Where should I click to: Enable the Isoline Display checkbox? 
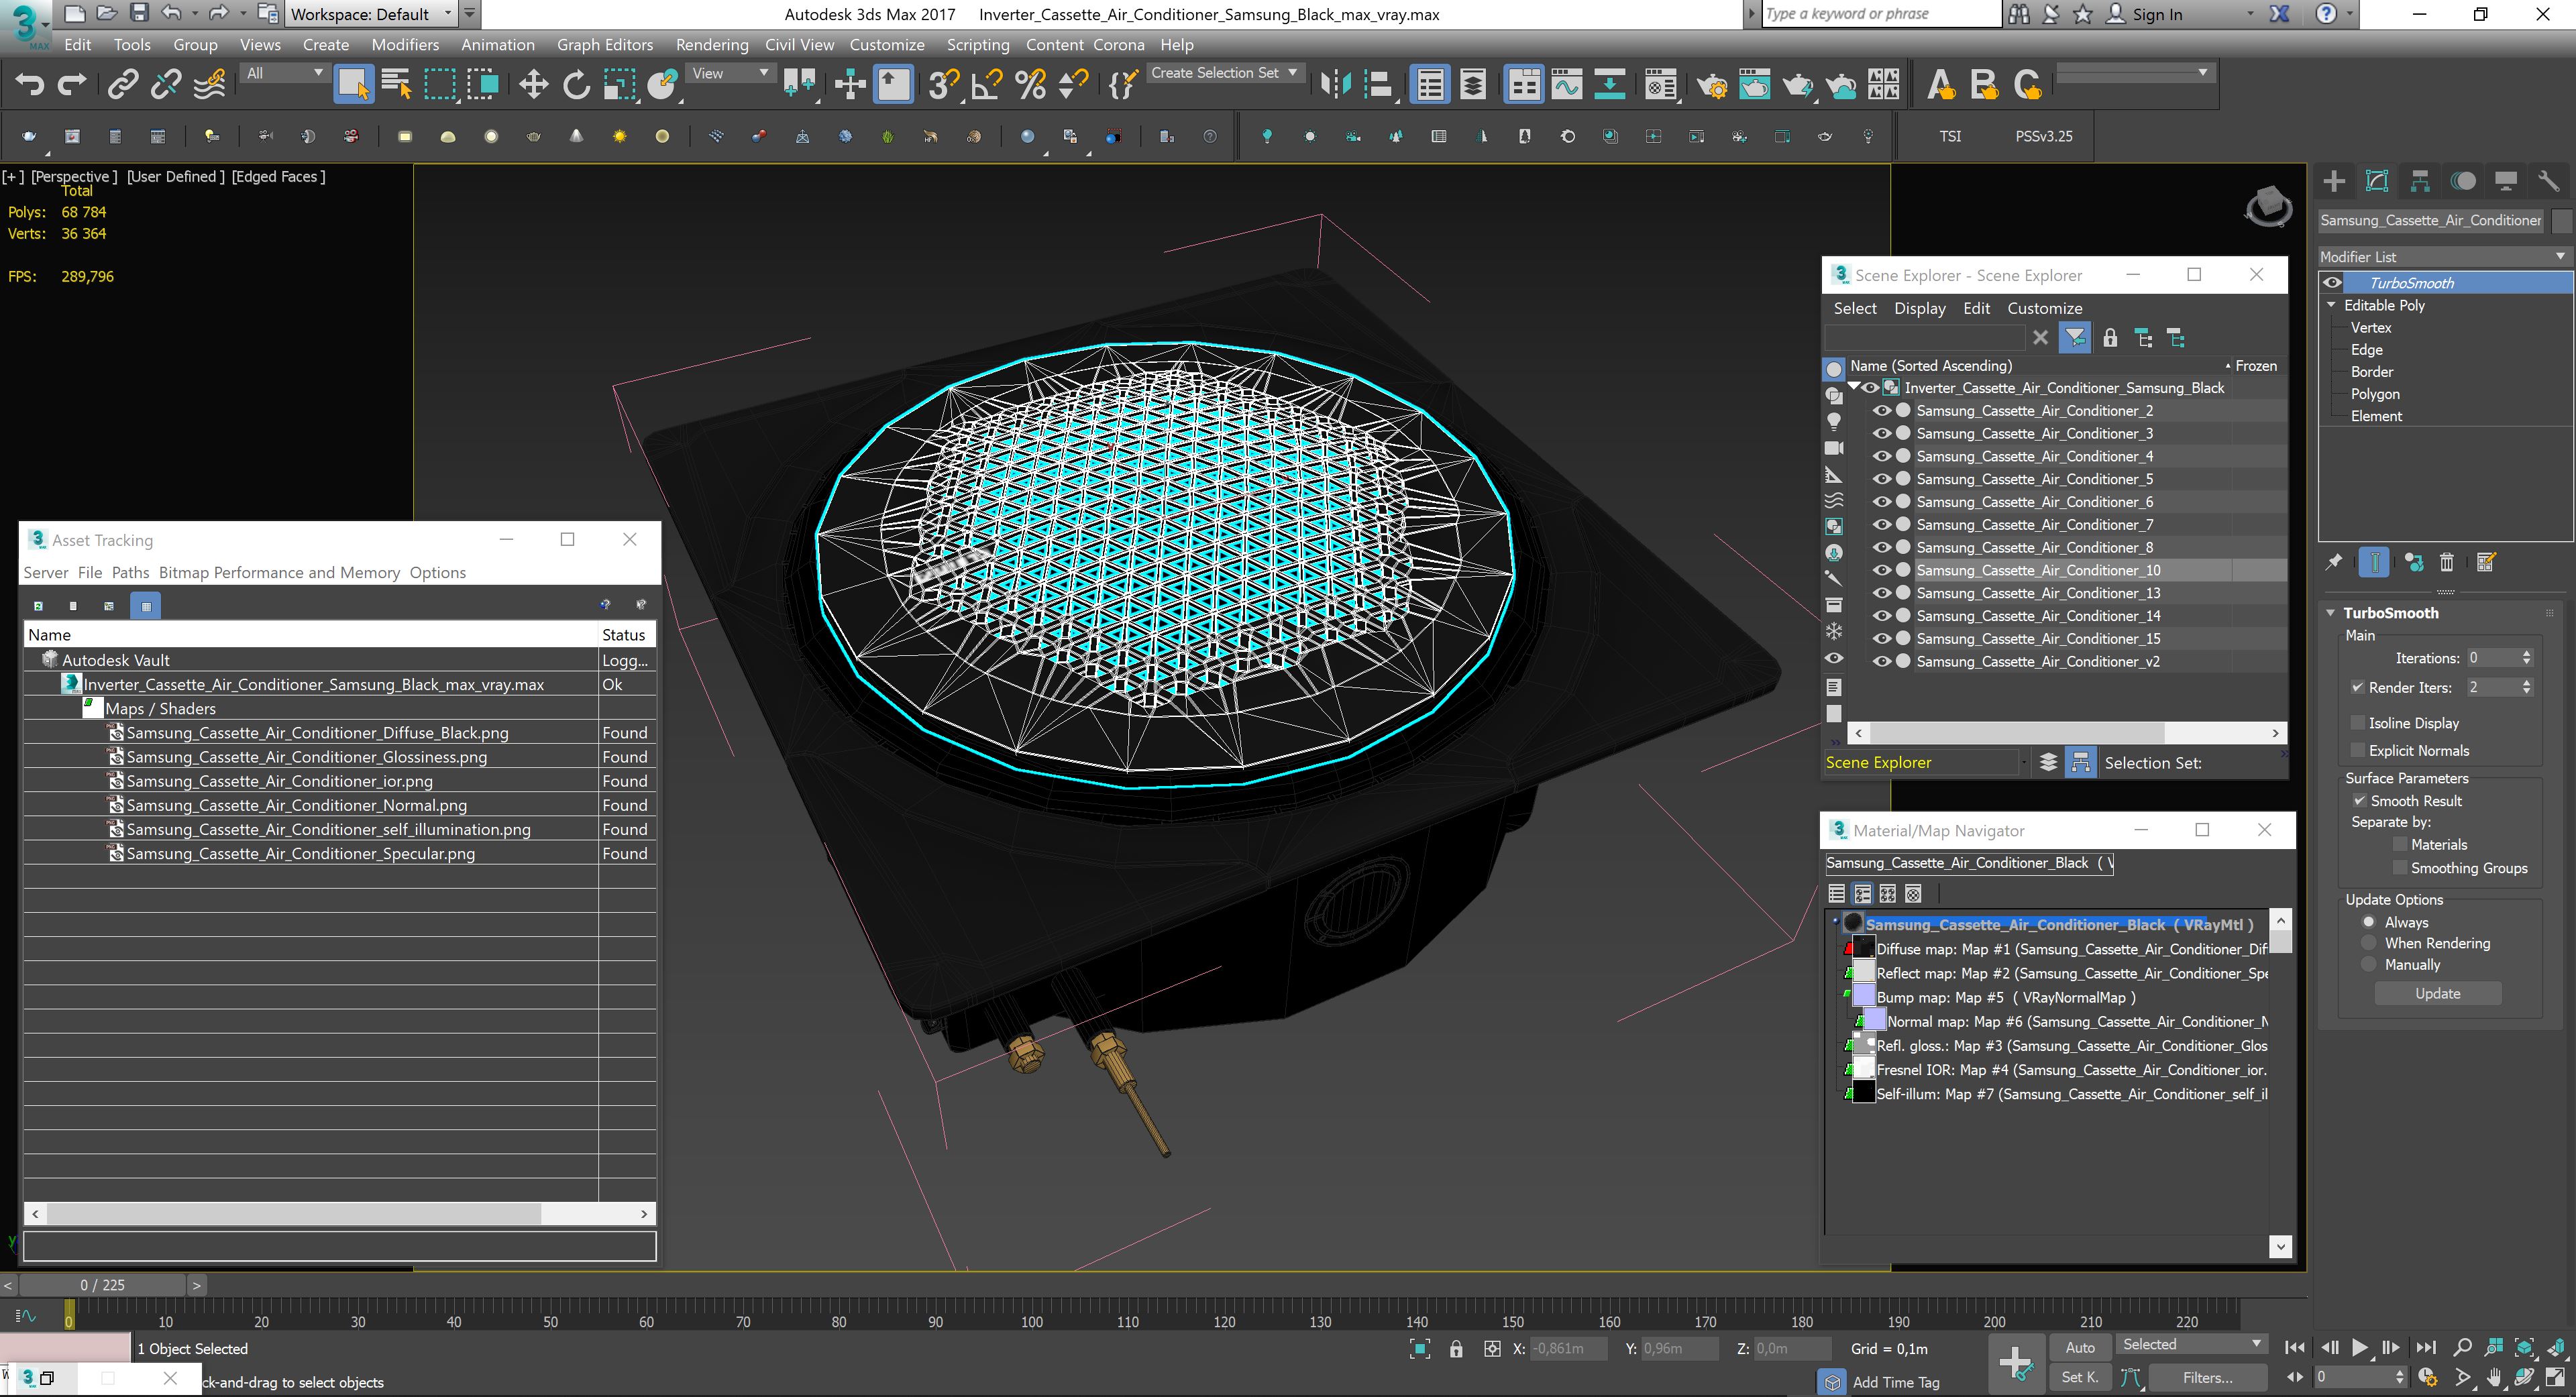(2358, 723)
